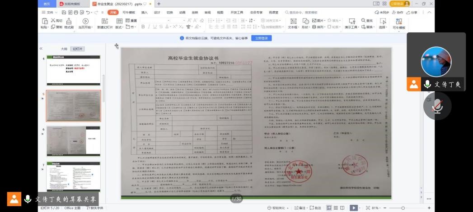Switch to the 大纲 (Outline) panel tab
The height and width of the screenshot is (212, 473).
[64, 49]
